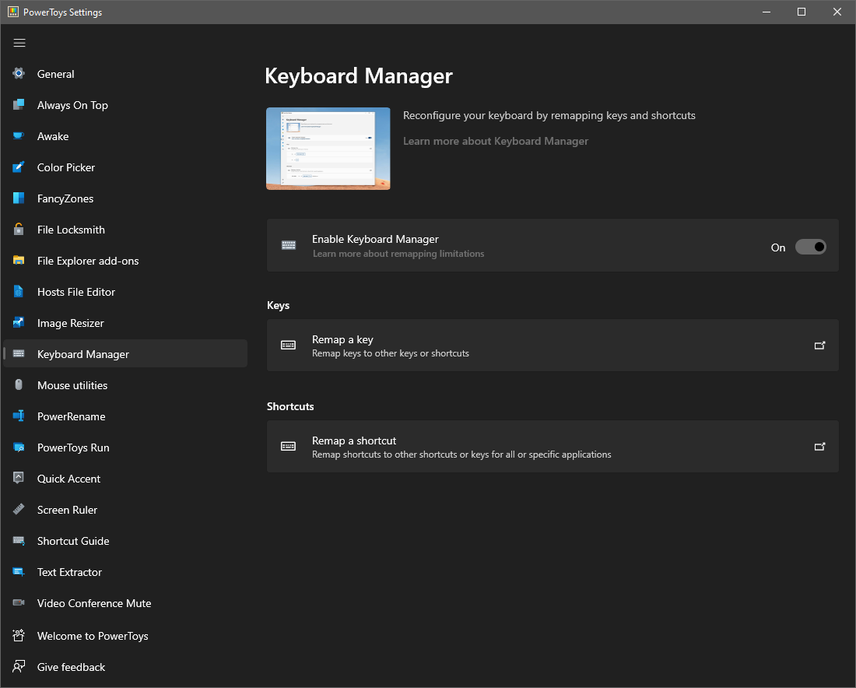Navigate to Mouse utilities
The width and height of the screenshot is (856, 688).
point(125,385)
